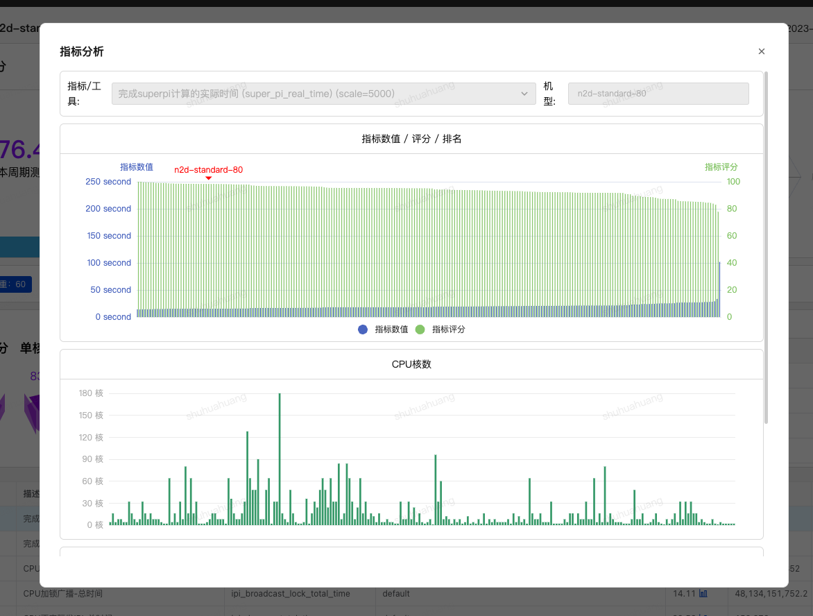This screenshot has height=616, width=813.
Task: Click the red triangle marker above the ranking chart
Action: click(208, 178)
